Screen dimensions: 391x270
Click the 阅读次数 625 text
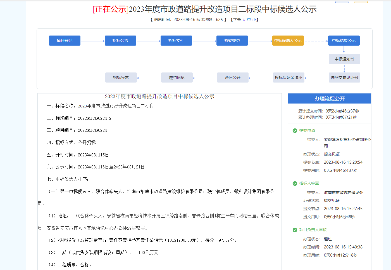pyautogui.click(x=210, y=20)
